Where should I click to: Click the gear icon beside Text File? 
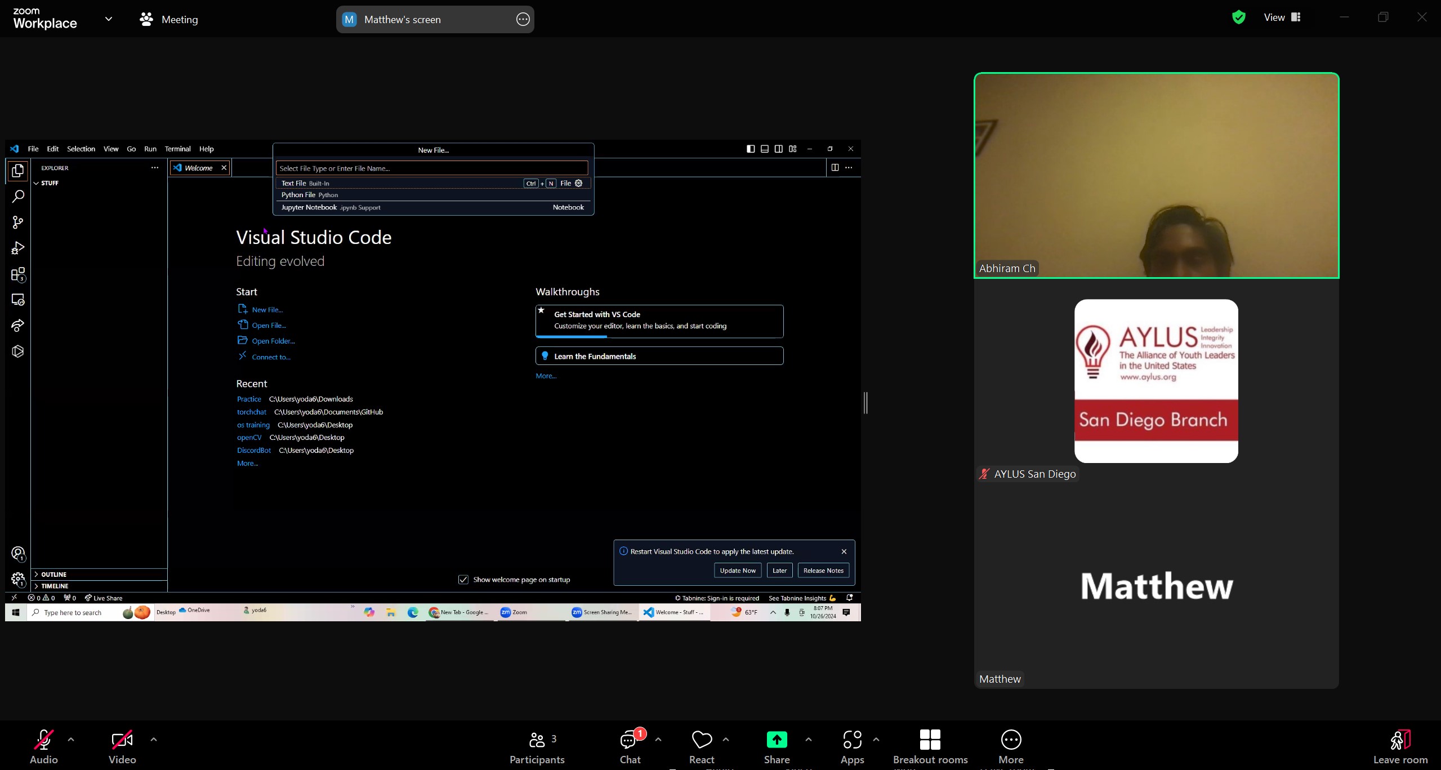[x=578, y=183]
